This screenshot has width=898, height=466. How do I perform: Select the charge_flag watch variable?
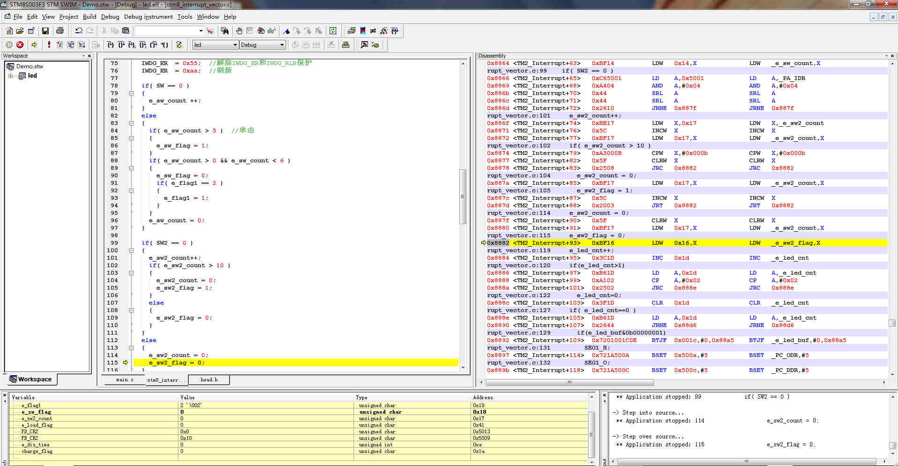click(x=37, y=451)
